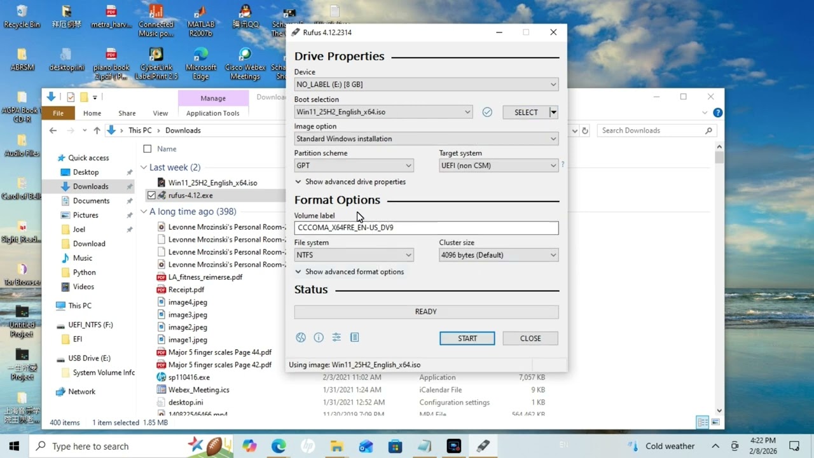Switch Explorer to large icons view
This screenshot has height=458, width=814.
tap(717, 422)
